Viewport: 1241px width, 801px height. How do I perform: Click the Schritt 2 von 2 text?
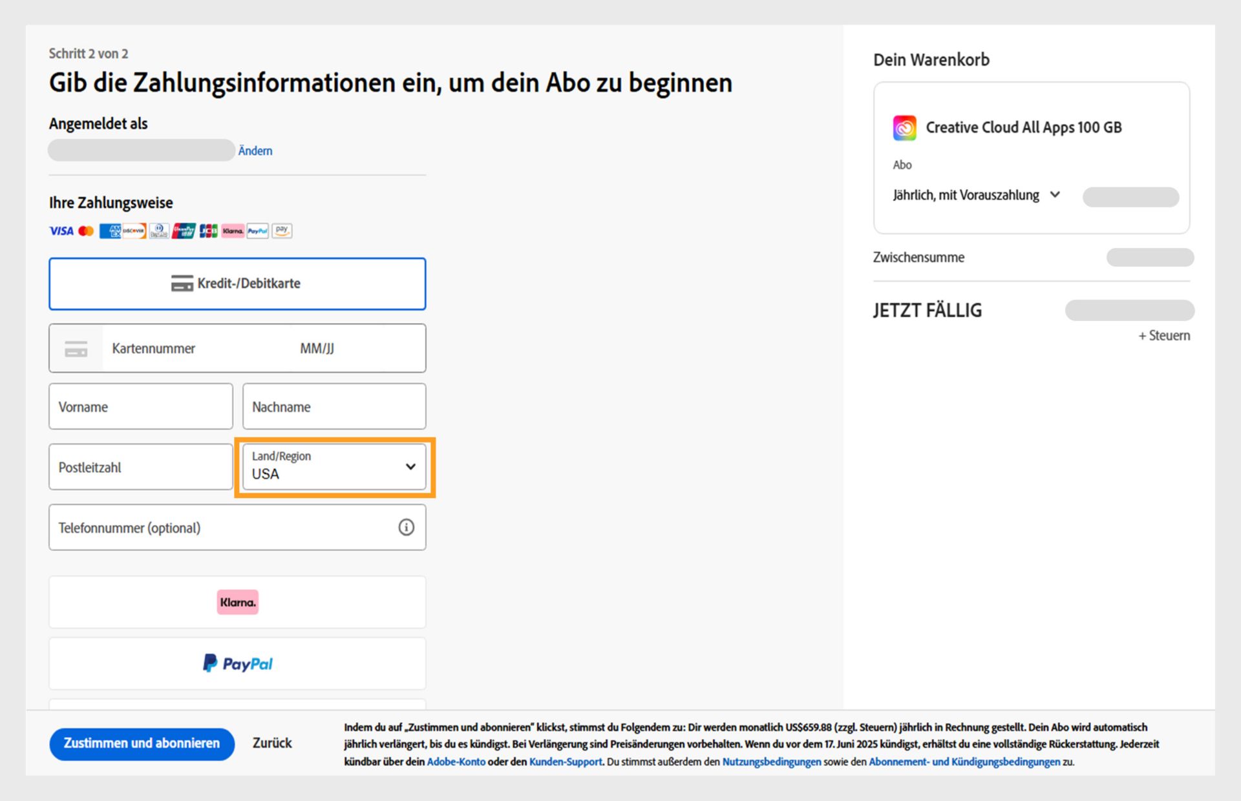pos(89,54)
